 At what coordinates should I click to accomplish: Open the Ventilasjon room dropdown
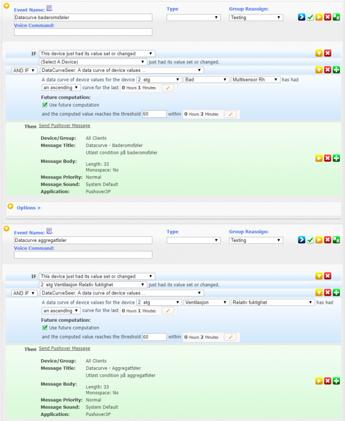coord(206,303)
